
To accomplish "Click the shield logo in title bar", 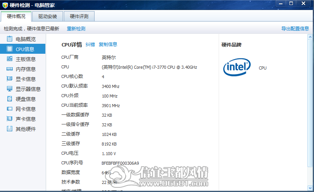I will [5, 5].
